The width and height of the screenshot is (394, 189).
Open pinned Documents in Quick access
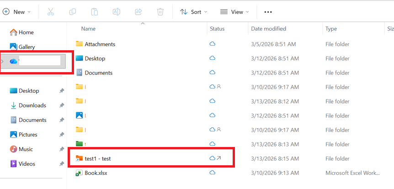click(28, 120)
